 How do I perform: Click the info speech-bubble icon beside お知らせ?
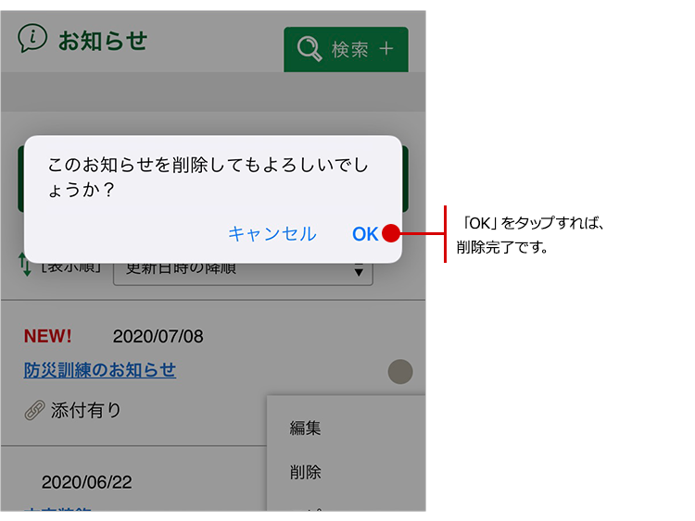point(32,39)
